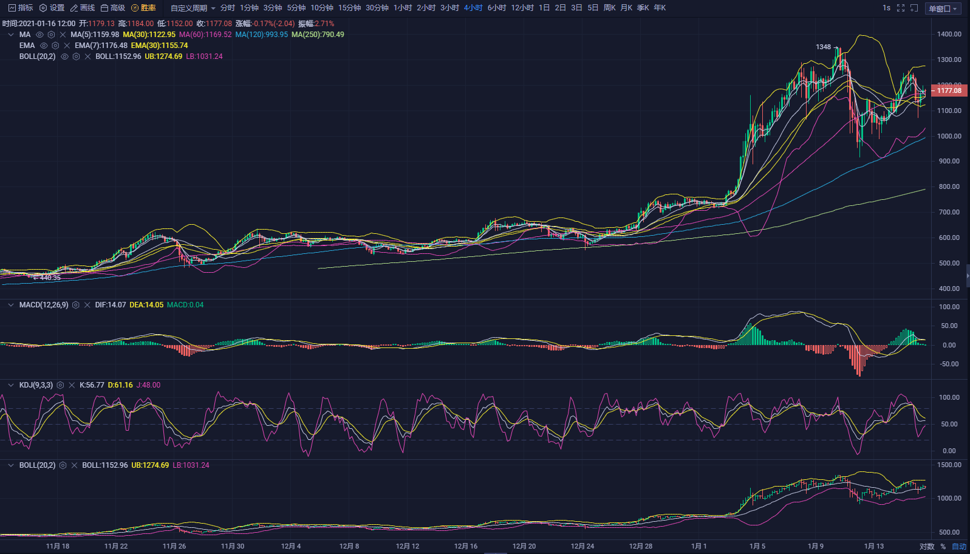Remove the EMA indicator from the chart
Screen dimensions: 970x554
pos(67,46)
